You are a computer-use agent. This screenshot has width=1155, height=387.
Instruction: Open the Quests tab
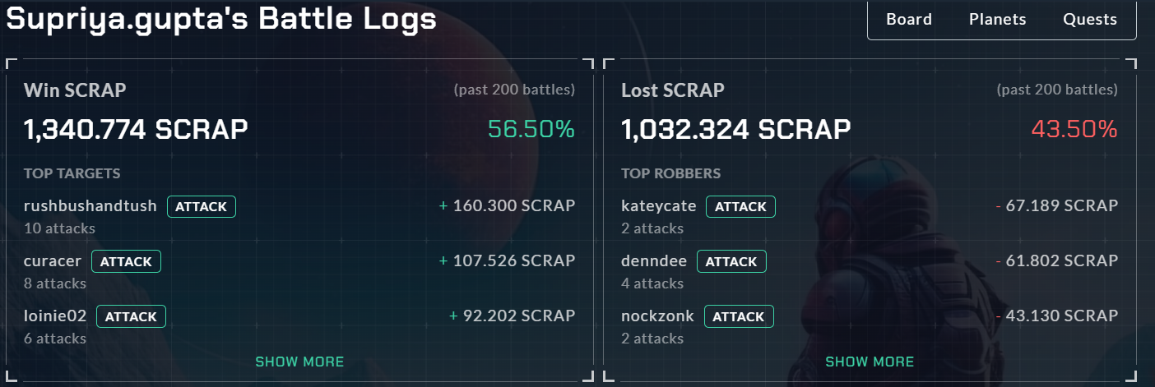[x=1090, y=20]
